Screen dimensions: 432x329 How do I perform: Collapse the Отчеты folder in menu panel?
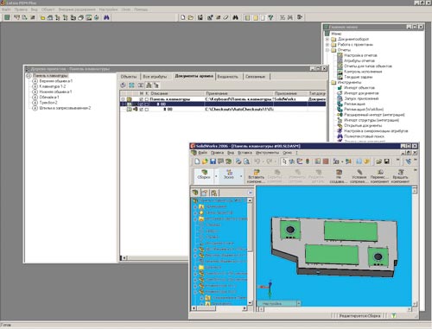point(327,50)
